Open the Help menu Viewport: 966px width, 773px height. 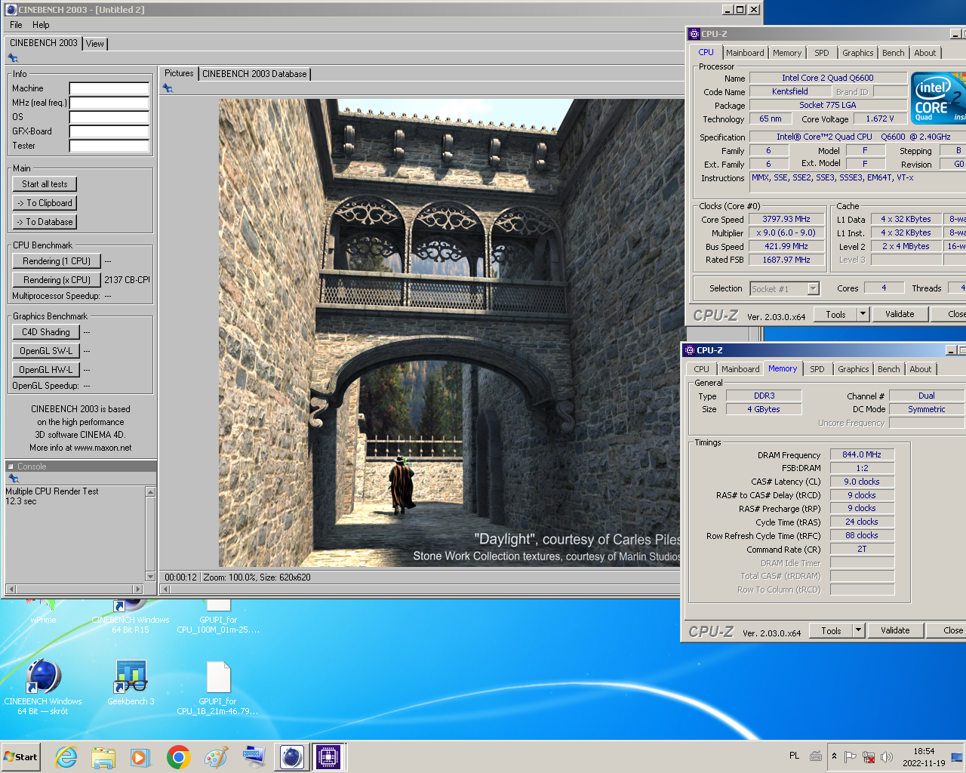tap(41, 25)
